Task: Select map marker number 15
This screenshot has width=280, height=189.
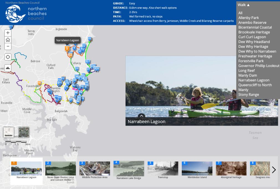Action: (x=90, y=39)
